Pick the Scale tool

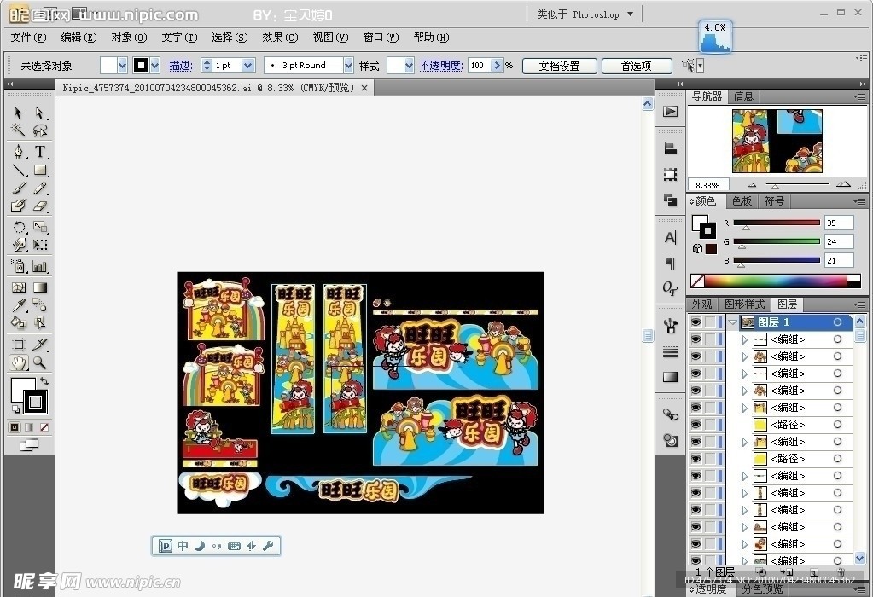[39, 227]
